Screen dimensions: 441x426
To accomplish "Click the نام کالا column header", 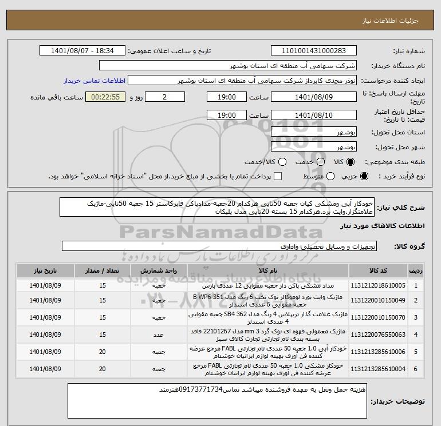I will point(268,270).
